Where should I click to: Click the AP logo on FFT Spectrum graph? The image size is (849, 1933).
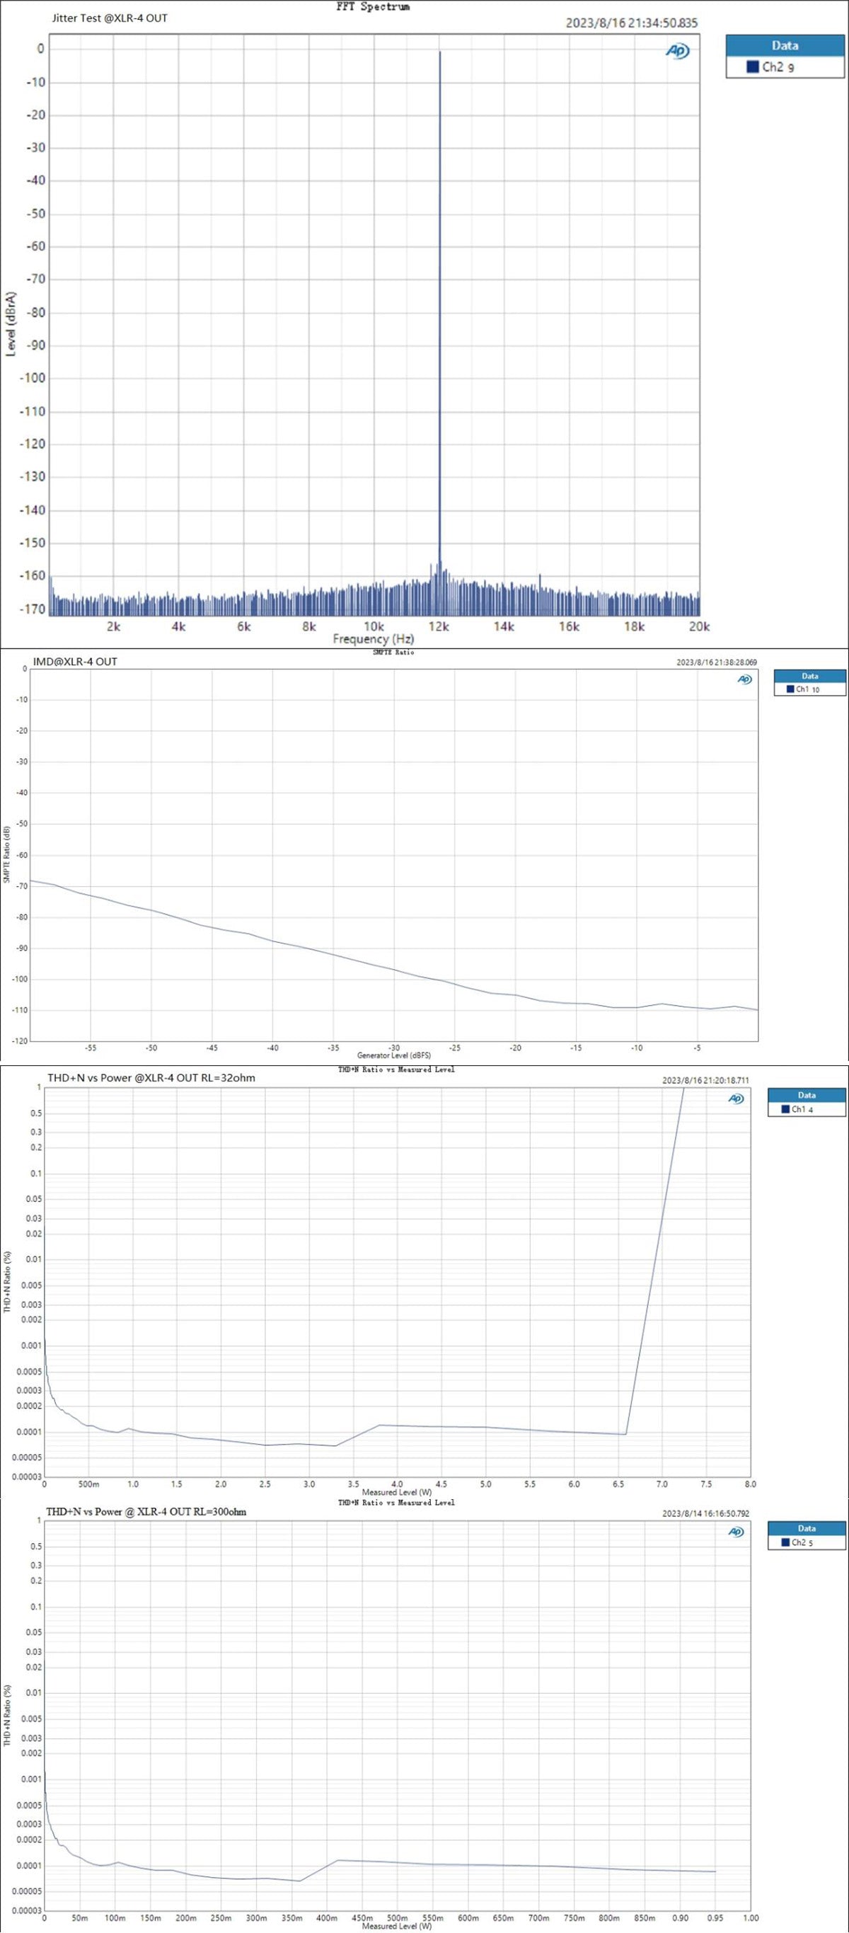pyautogui.click(x=677, y=51)
